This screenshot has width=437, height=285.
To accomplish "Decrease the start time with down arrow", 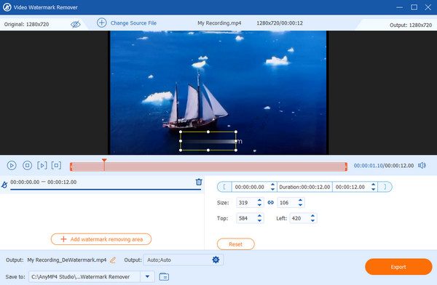I will tap(272, 190).
